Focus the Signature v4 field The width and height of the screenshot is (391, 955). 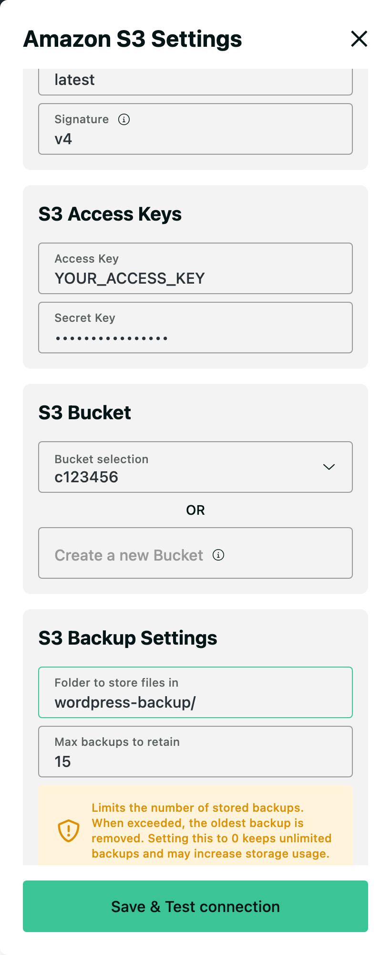195,129
